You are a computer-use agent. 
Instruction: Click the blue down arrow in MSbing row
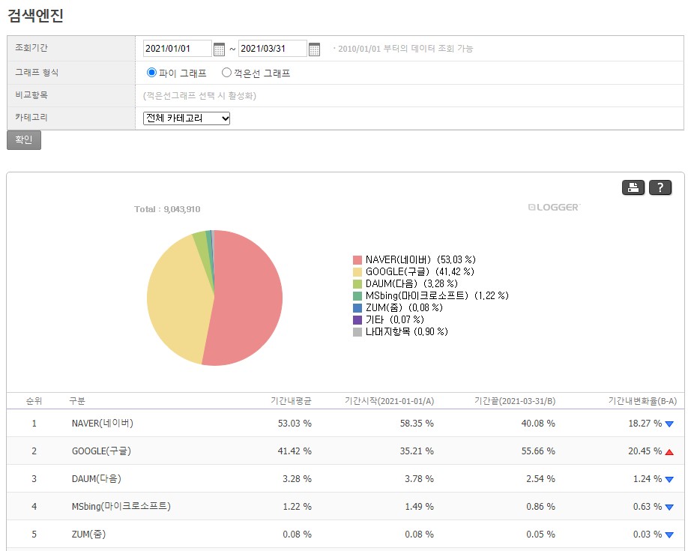(669, 507)
